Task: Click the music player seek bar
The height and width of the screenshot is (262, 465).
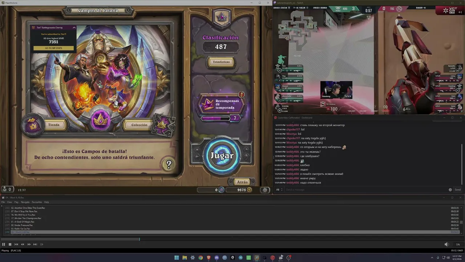Action: pyautogui.click(x=232, y=239)
